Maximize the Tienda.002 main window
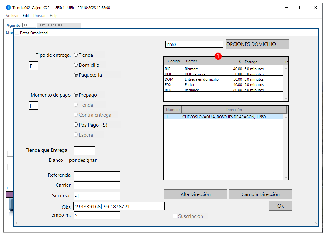The height and width of the screenshot is (235, 325). point(301,8)
